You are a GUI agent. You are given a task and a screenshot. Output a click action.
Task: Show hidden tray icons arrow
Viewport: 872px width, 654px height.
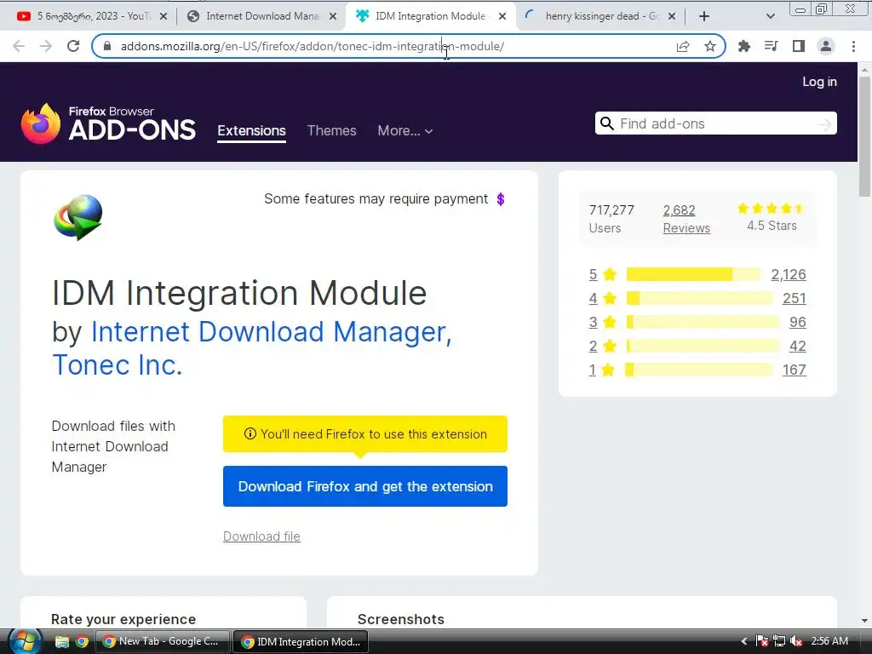744,641
